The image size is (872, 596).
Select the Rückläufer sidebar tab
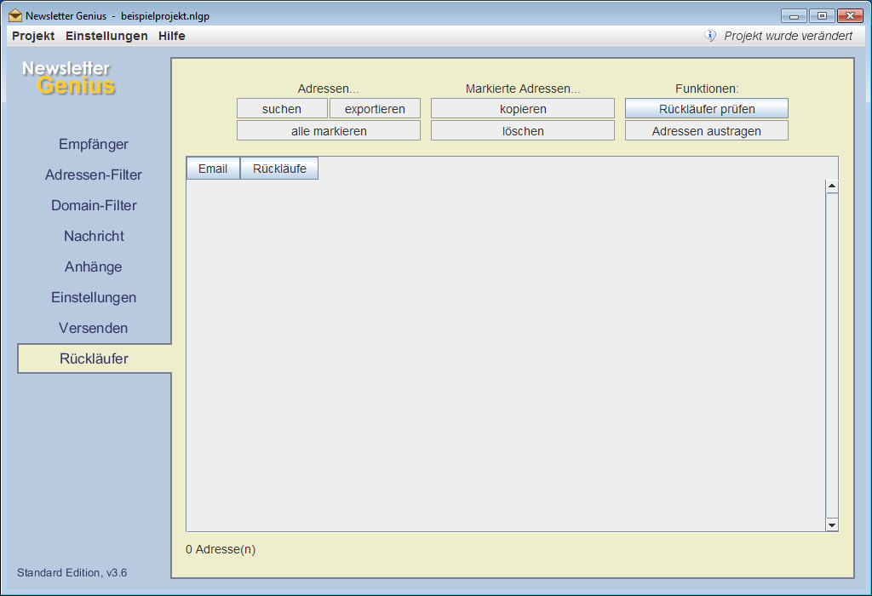pyautogui.click(x=94, y=358)
